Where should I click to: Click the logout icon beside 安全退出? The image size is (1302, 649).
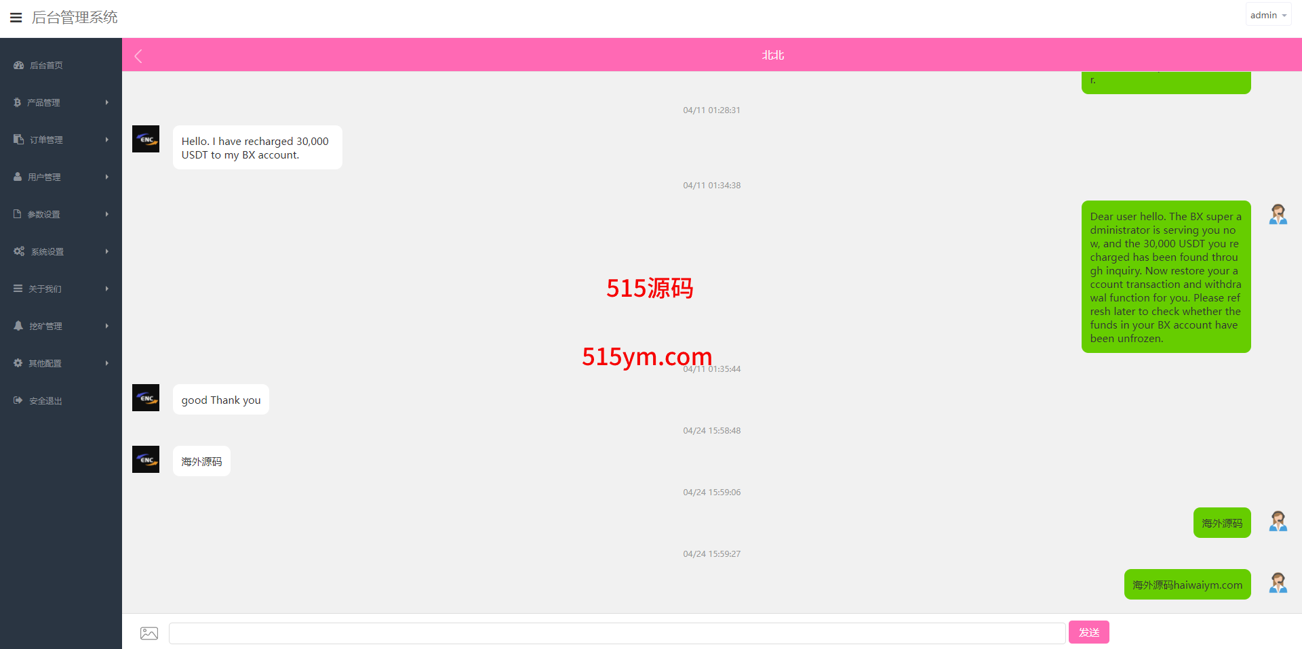[x=18, y=400]
